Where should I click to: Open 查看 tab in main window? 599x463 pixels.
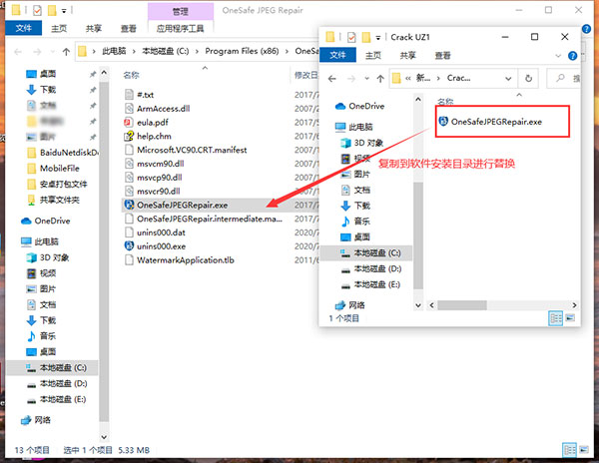click(129, 28)
